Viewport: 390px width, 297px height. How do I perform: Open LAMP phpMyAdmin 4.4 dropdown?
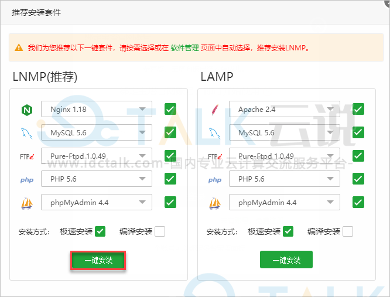coord(285,202)
